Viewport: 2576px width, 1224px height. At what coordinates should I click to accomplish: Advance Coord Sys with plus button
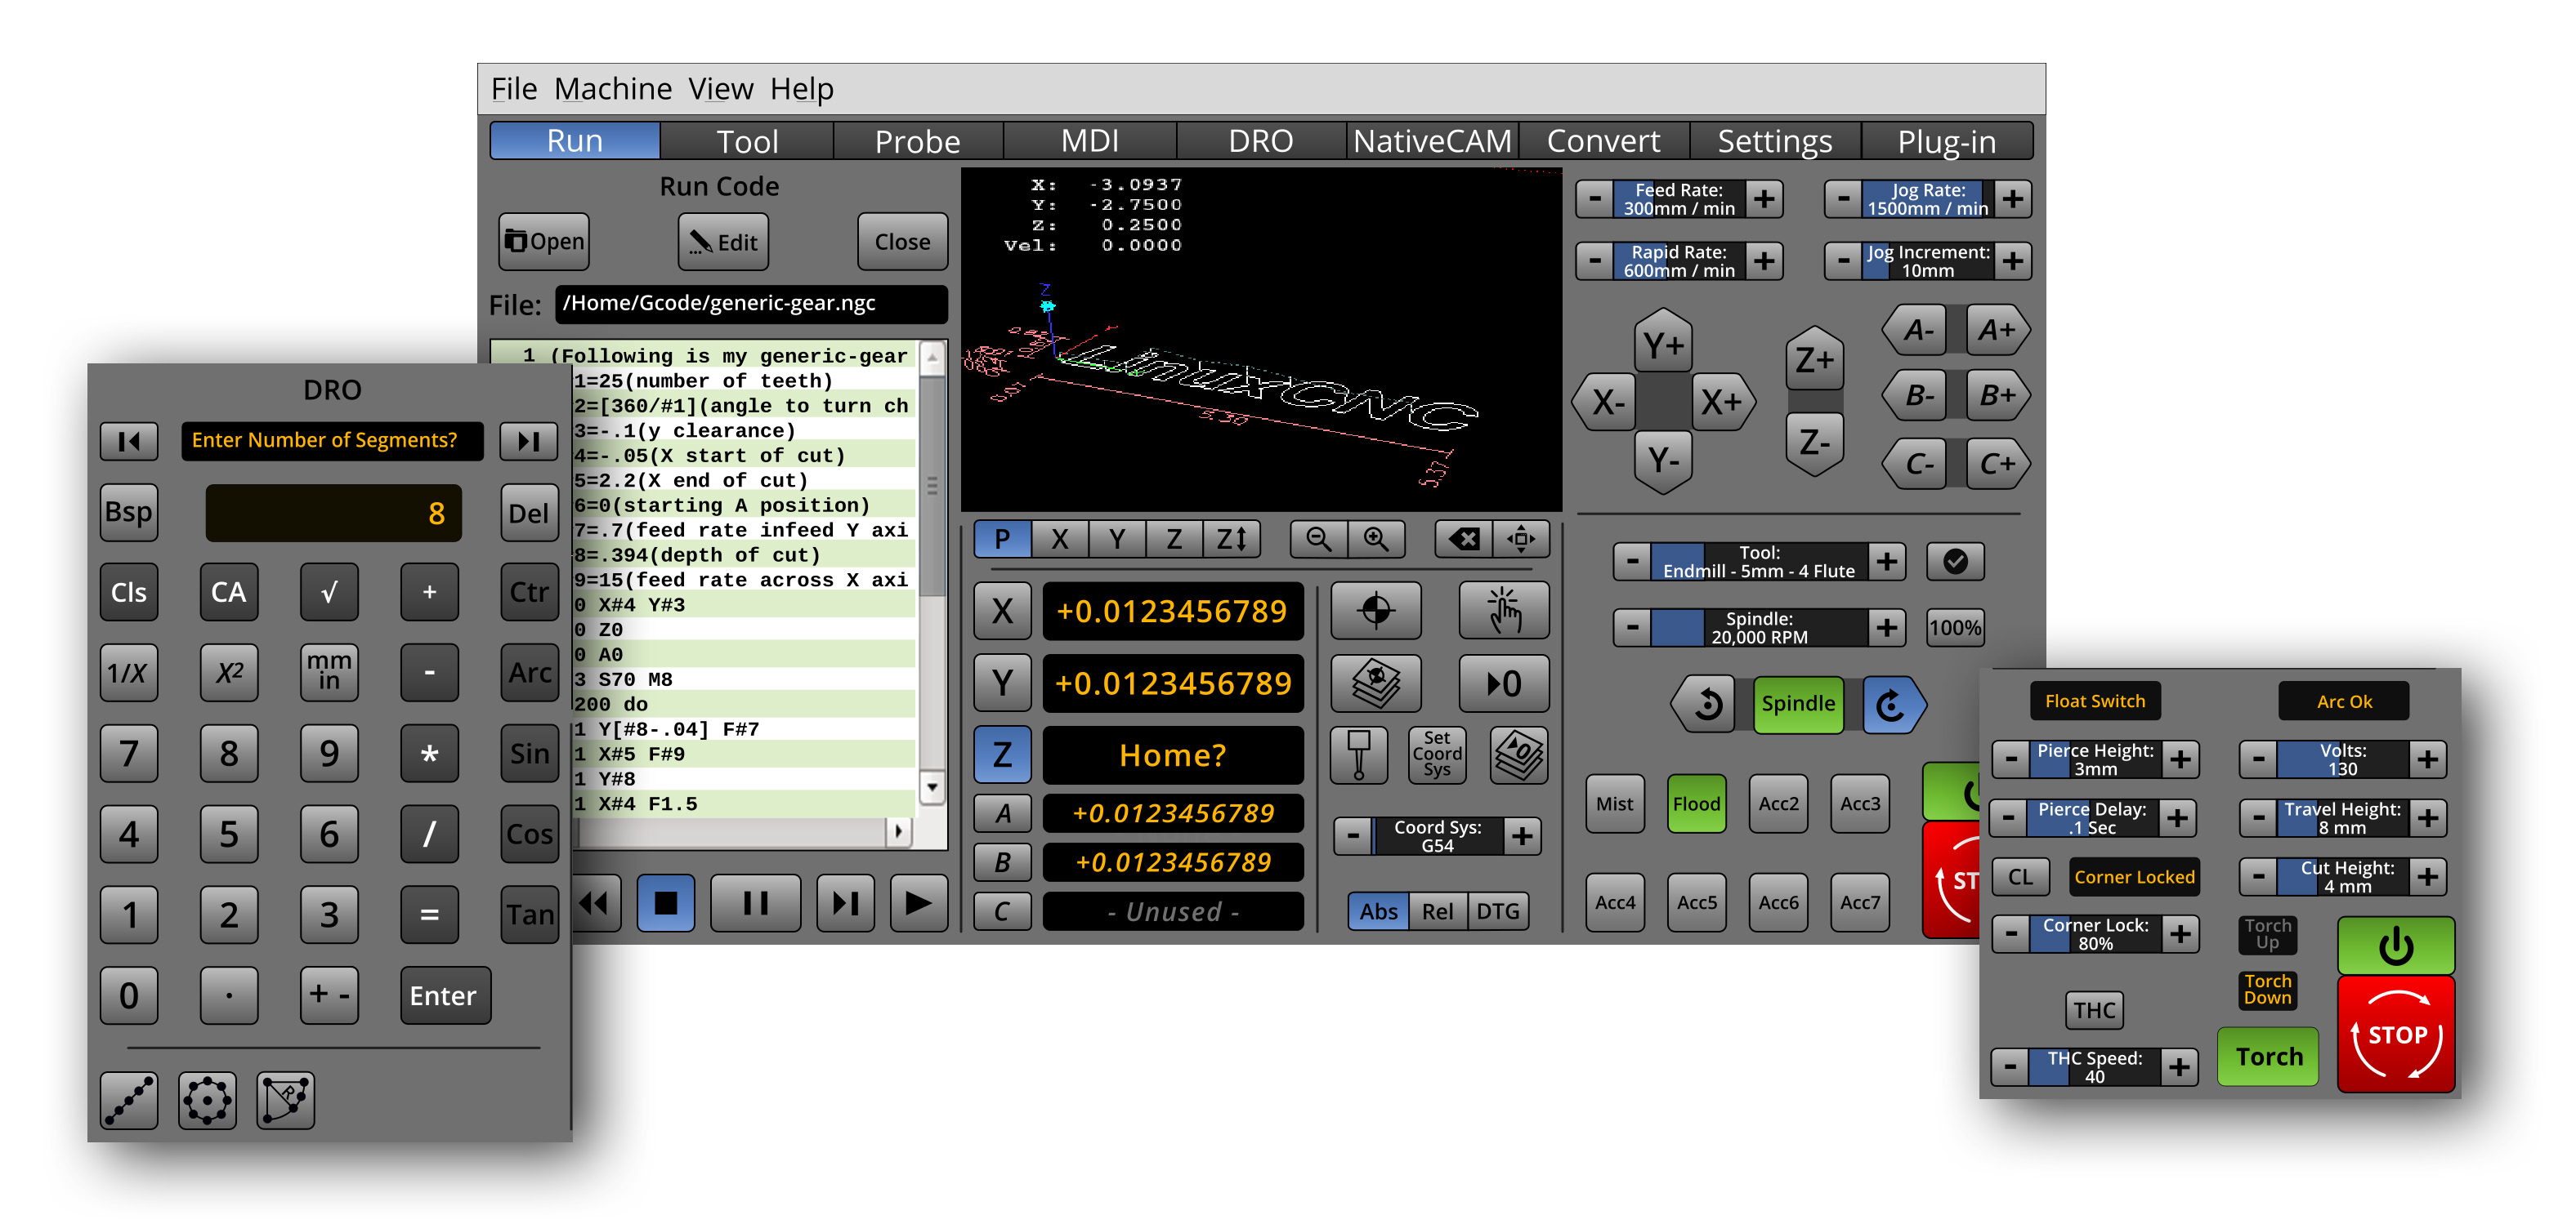click(1522, 836)
